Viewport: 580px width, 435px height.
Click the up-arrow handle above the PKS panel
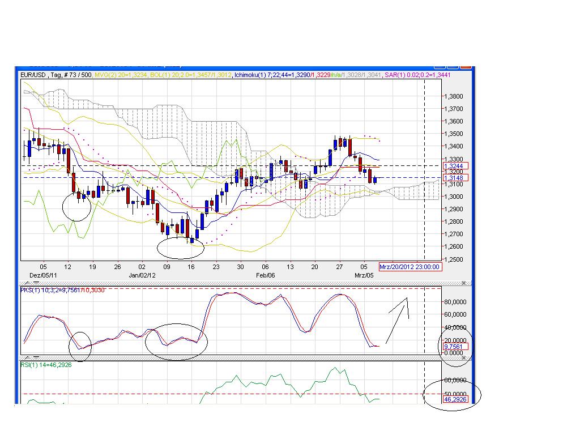(28, 283)
